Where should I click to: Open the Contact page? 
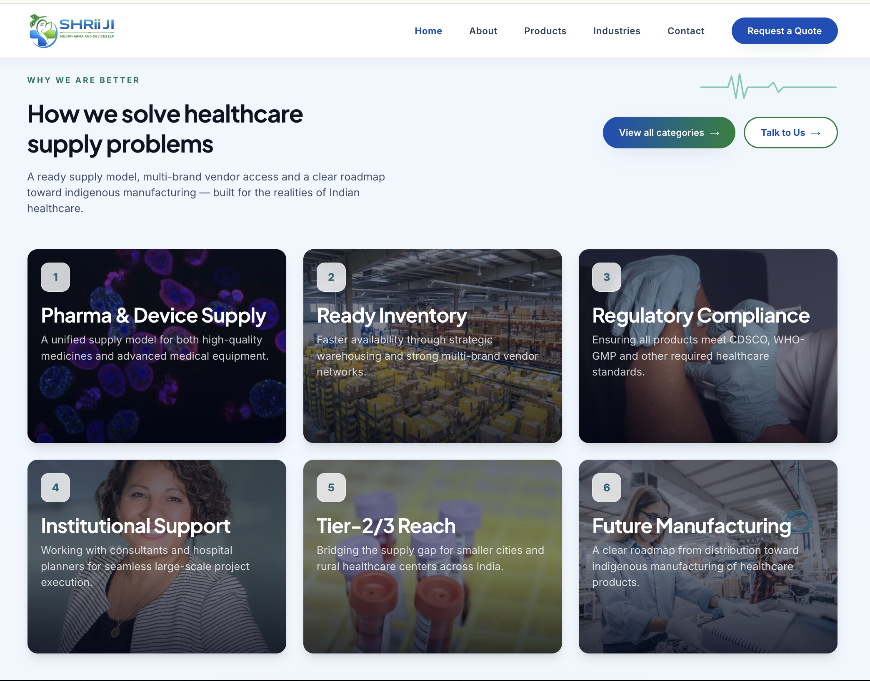(686, 31)
